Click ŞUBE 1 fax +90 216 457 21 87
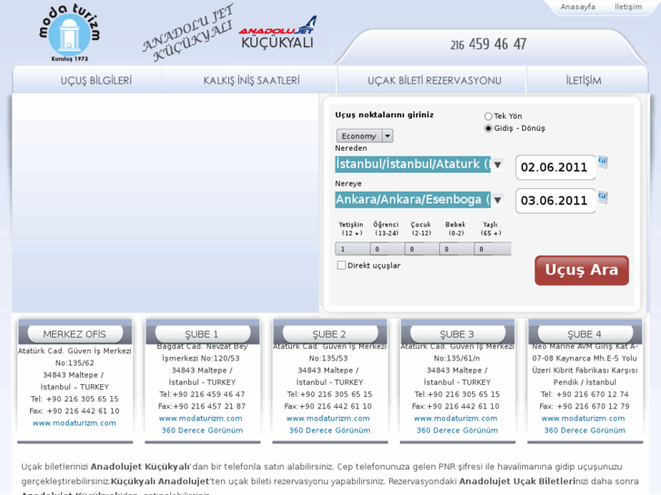Image resolution: width=661 pixels, height=495 pixels. coord(202,406)
